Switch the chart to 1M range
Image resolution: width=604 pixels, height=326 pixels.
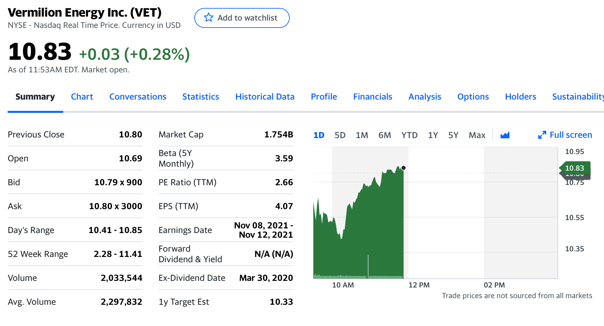362,135
